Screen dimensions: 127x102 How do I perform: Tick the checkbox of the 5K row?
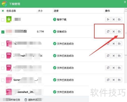(3, 56)
